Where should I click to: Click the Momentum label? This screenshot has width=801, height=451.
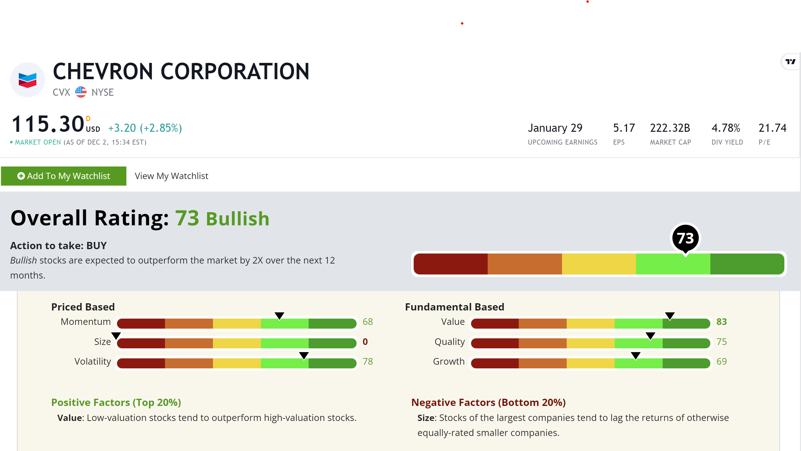(x=86, y=322)
